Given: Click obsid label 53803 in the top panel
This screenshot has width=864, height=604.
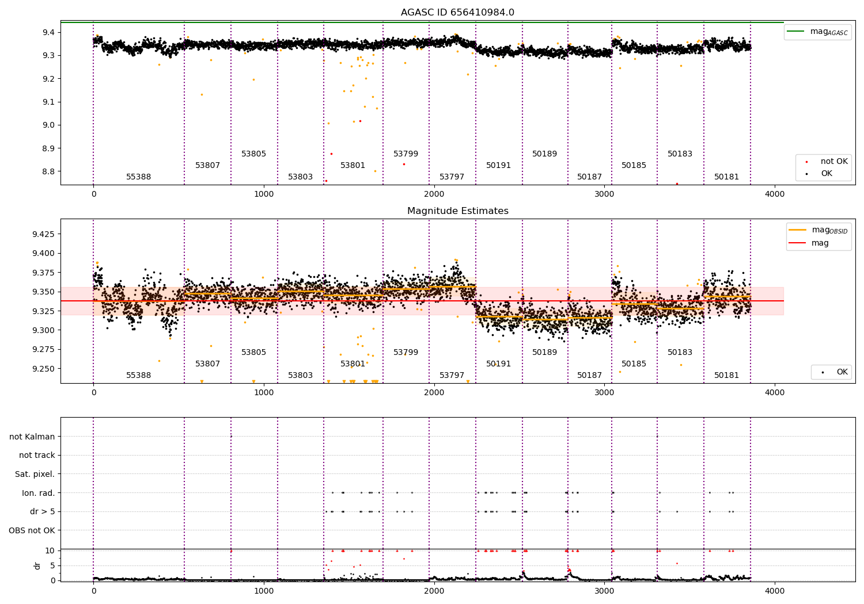Looking at the screenshot, I should [301, 177].
